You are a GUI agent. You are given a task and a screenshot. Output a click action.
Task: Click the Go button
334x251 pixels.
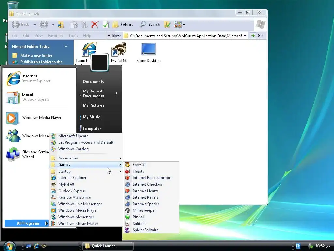[257, 36]
